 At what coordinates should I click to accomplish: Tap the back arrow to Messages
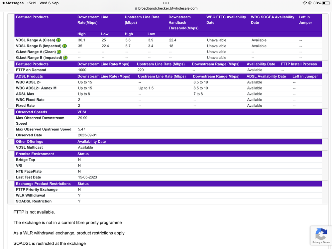[x=3, y=3]
